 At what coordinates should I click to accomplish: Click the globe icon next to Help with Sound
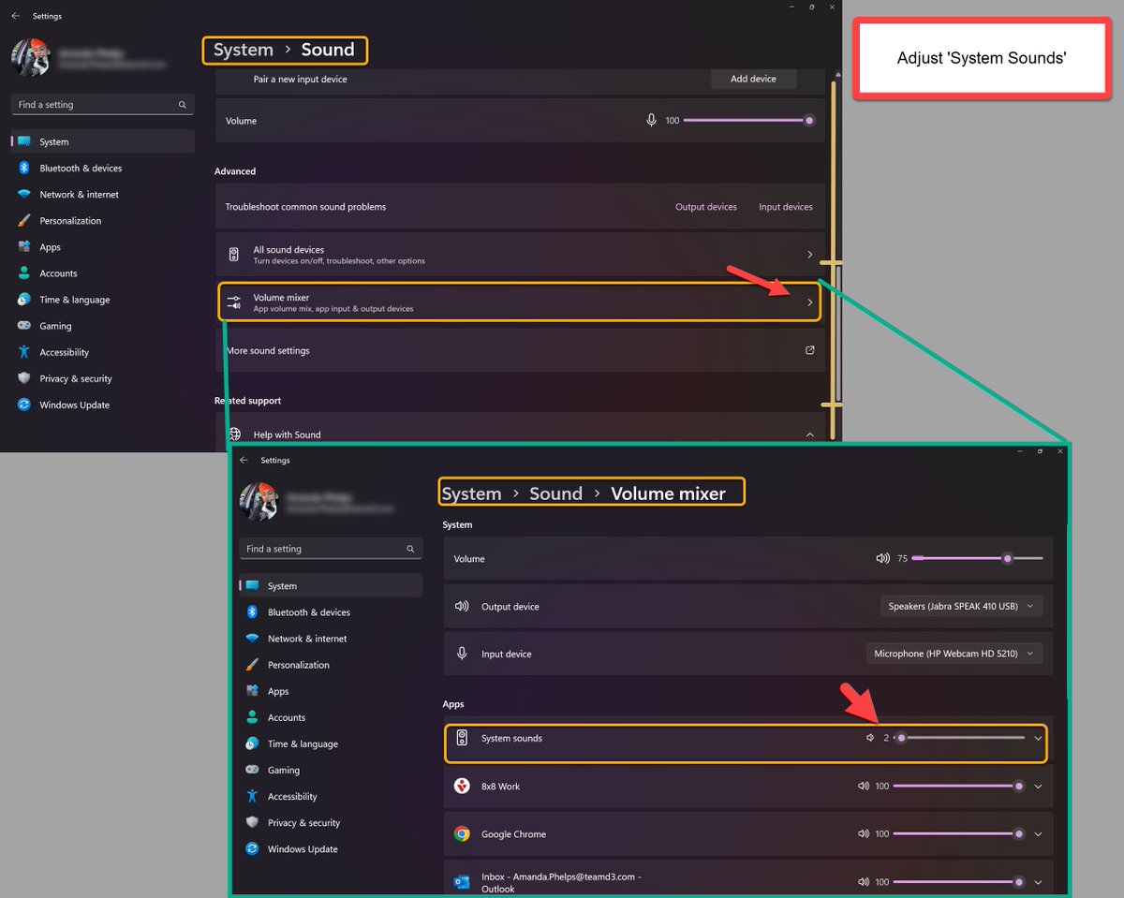coord(234,434)
